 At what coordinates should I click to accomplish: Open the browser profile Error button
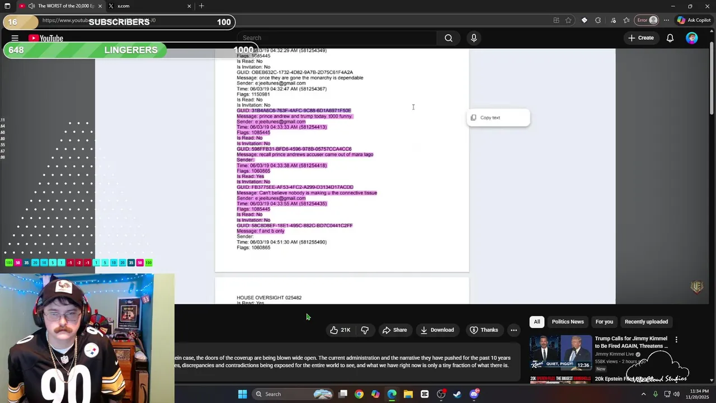coord(648,20)
